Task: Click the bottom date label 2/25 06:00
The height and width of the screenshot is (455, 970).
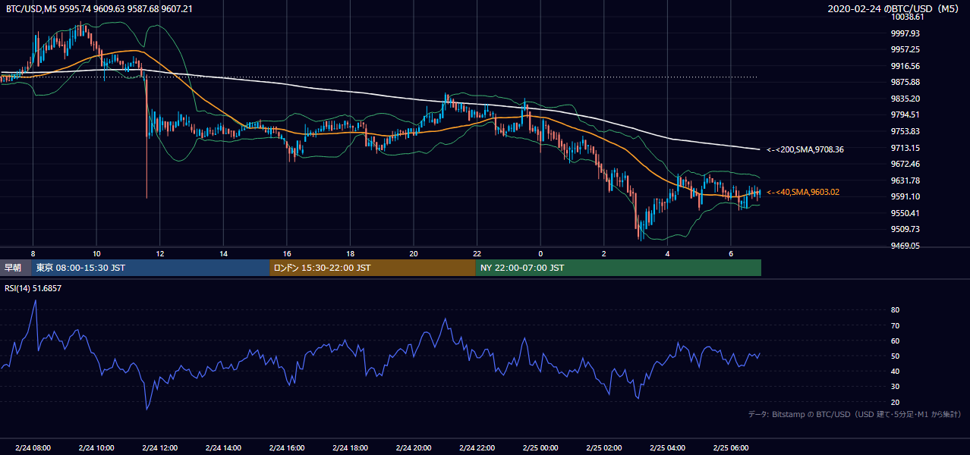Action: coord(731,448)
